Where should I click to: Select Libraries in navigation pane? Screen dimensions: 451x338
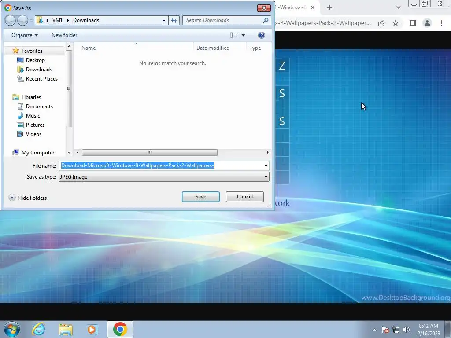click(31, 97)
